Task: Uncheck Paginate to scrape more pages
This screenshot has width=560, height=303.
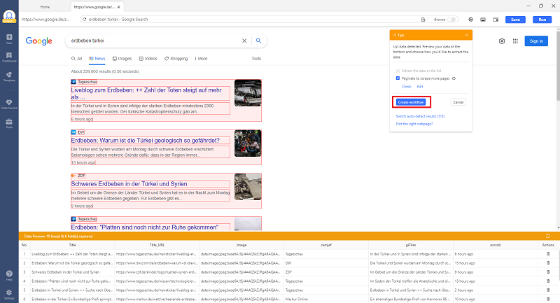Action: (x=398, y=78)
